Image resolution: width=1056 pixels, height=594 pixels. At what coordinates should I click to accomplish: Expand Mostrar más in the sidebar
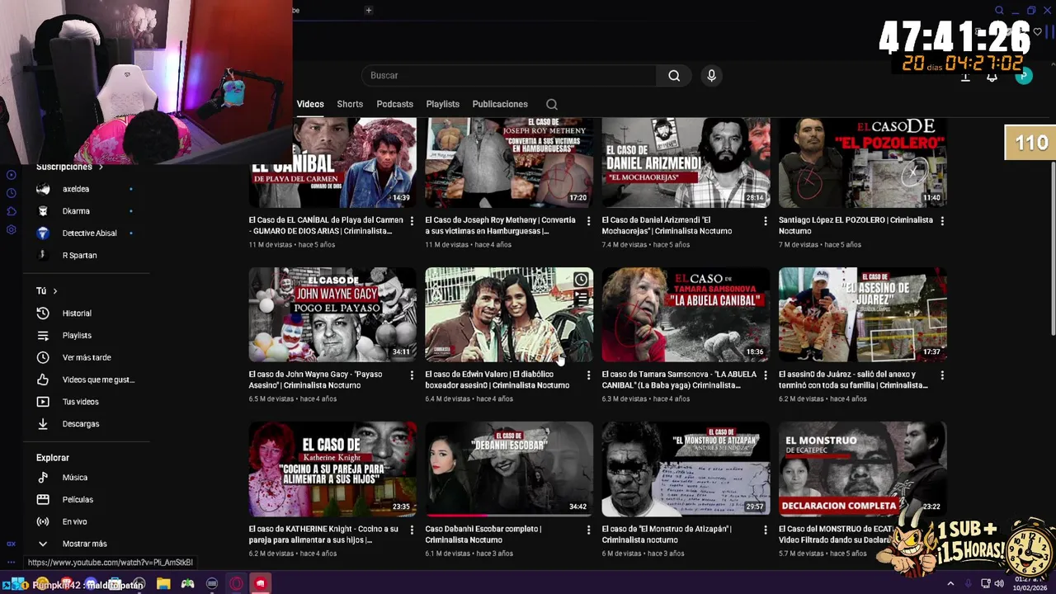(x=87, y=544)
